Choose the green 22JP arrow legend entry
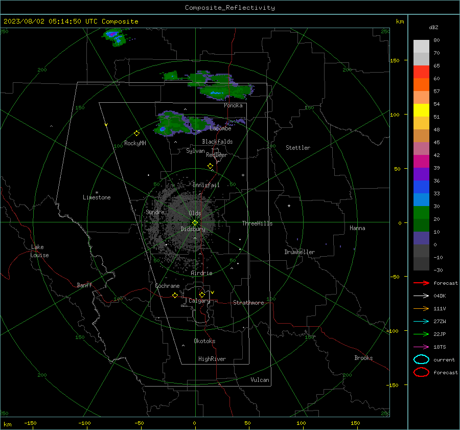460x430 pixels. 421,334
